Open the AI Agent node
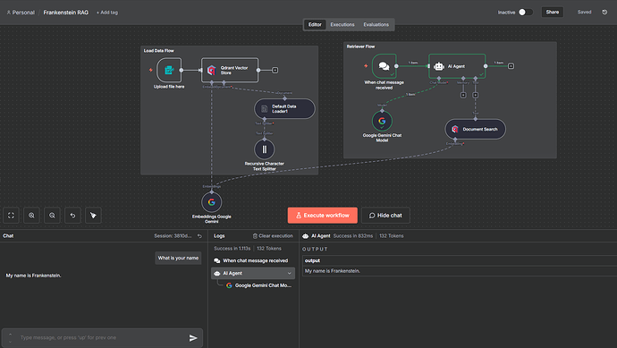Image resolution: width=617 pixels, height=348 pixels. [457, 66]
